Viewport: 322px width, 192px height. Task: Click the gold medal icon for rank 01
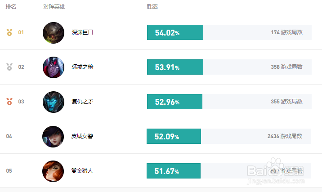pos(9,32)
